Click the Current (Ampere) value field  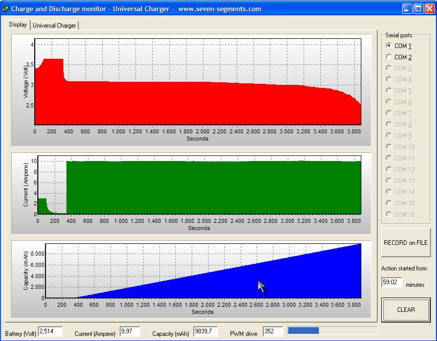click(129, 331)
